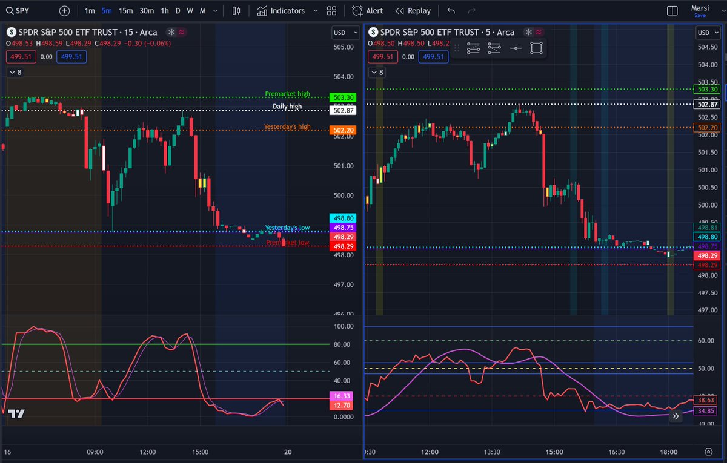727x463 pixels.
Task: Click the Yesterday's low line label
Action: pyautogui.click(x=287, y=228)
